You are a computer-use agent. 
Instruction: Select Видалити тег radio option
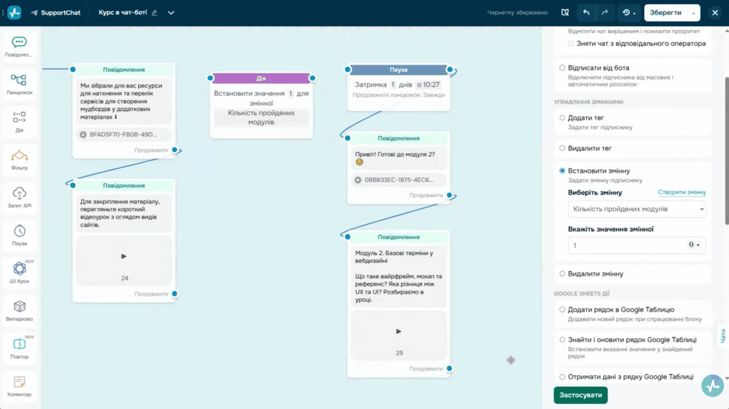(563, 148)
